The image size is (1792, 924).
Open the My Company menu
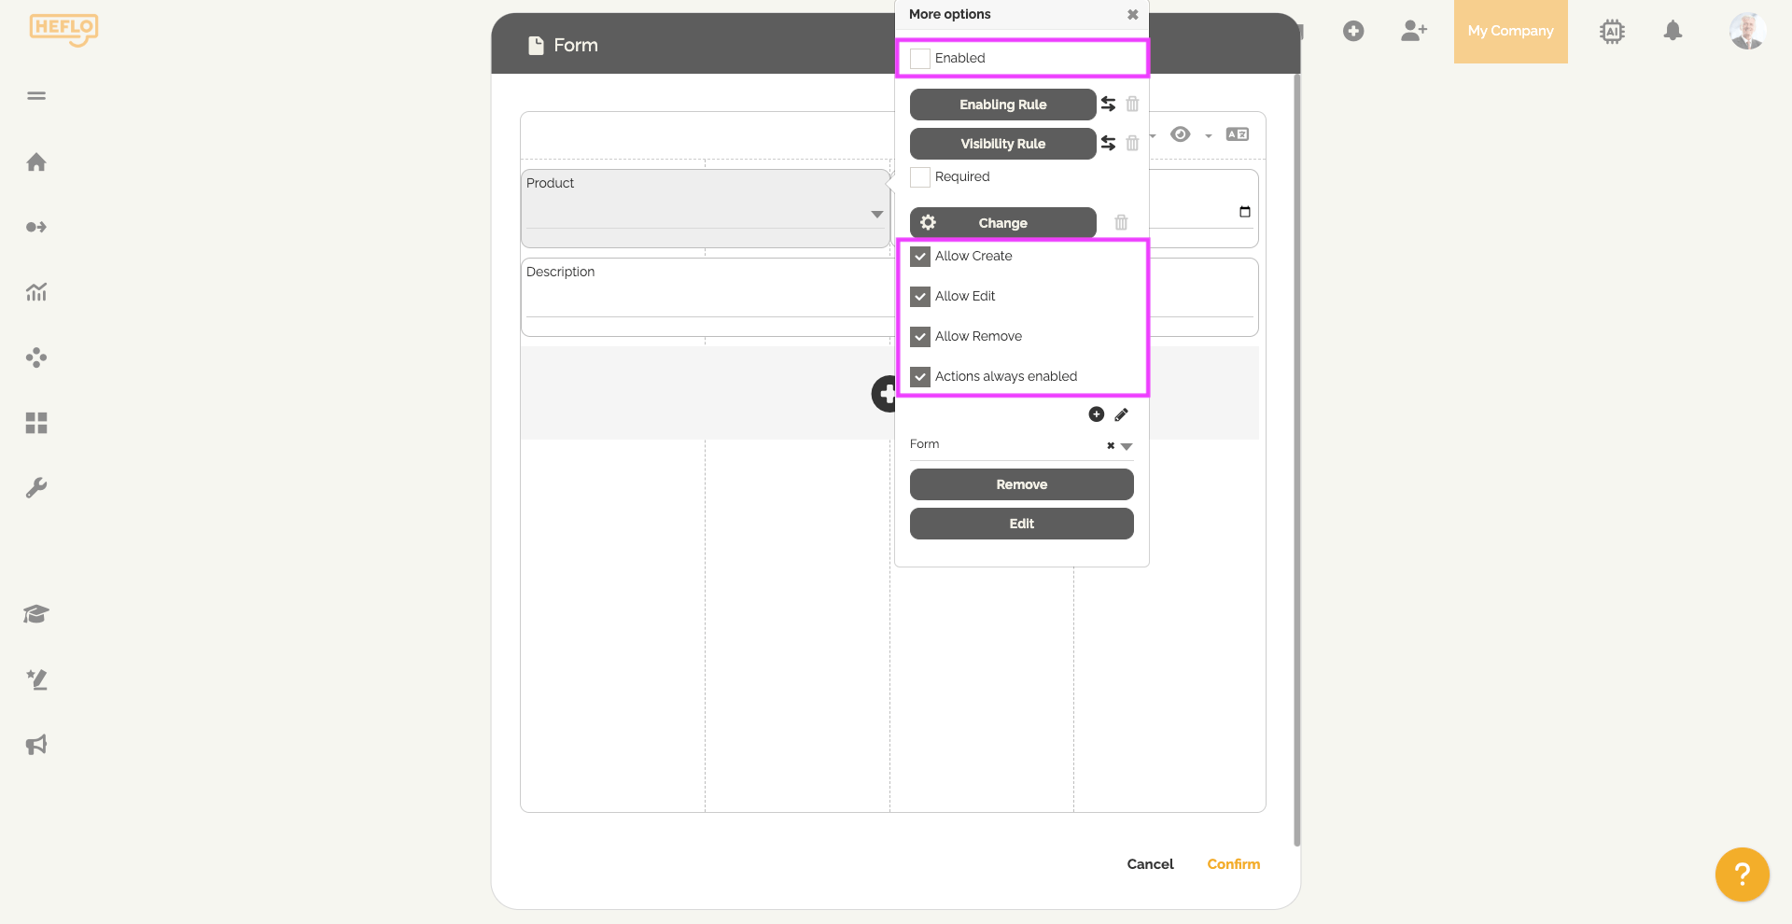click(x=1510, y=32)
